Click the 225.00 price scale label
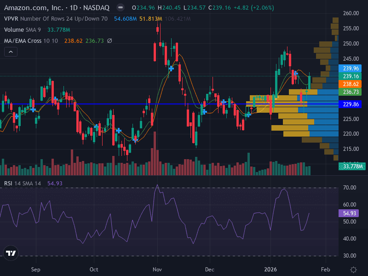The image size is (368, 276). pyautogui.click(x=351, y=119)
